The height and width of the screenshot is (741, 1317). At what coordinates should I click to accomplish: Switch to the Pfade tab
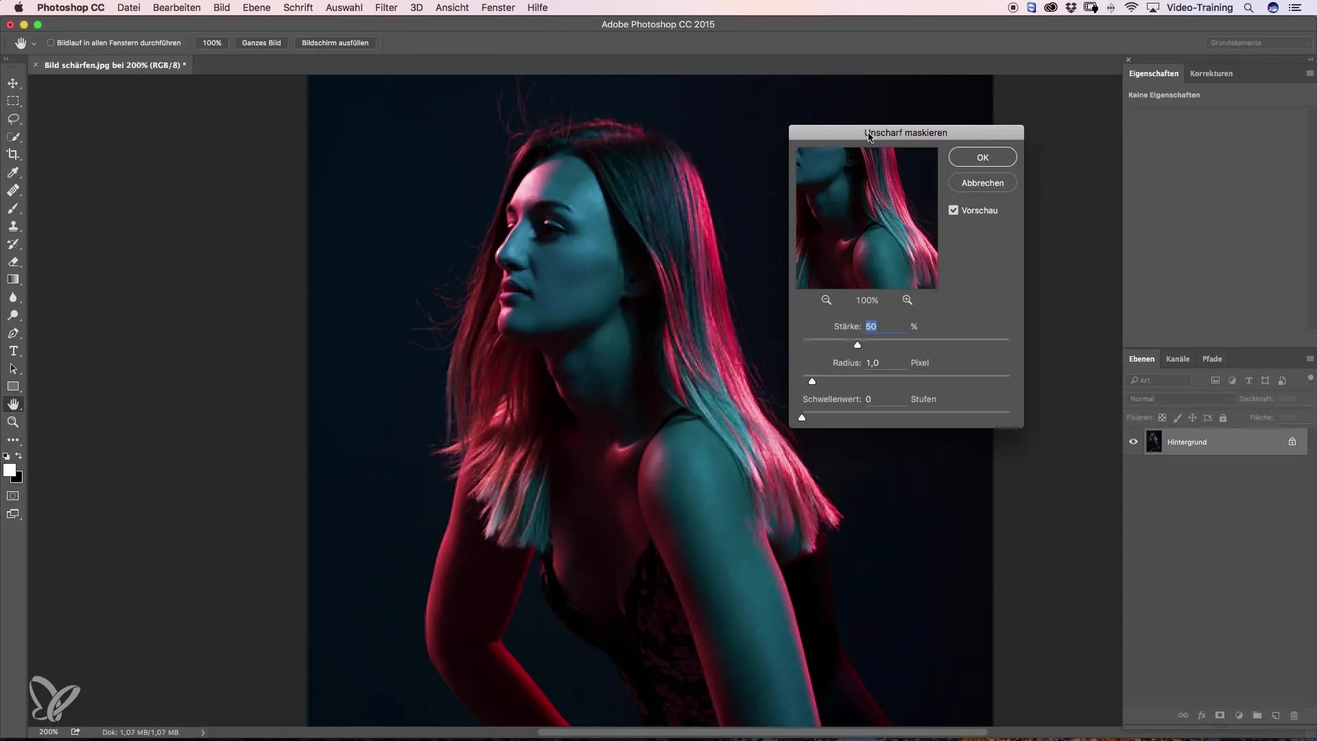[1212, 359]
